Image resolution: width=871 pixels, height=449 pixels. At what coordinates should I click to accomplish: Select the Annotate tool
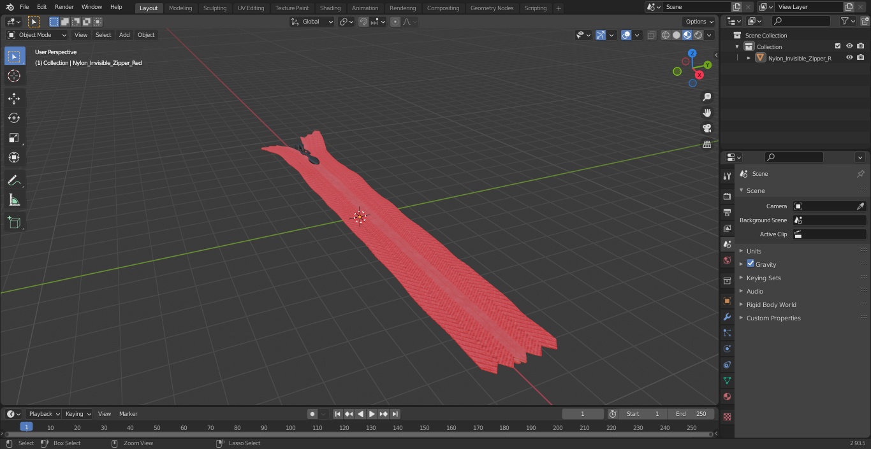[x=14, y=180]
